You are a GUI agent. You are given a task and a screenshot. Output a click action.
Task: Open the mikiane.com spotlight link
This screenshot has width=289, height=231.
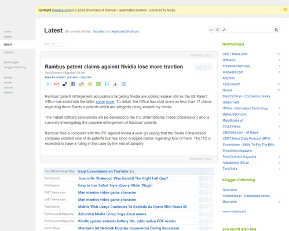tap(61, 10)
